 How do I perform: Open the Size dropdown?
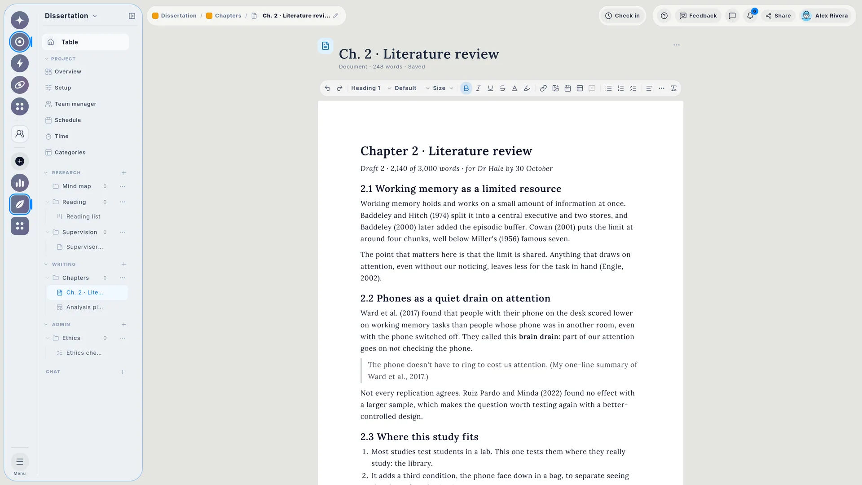443,88
